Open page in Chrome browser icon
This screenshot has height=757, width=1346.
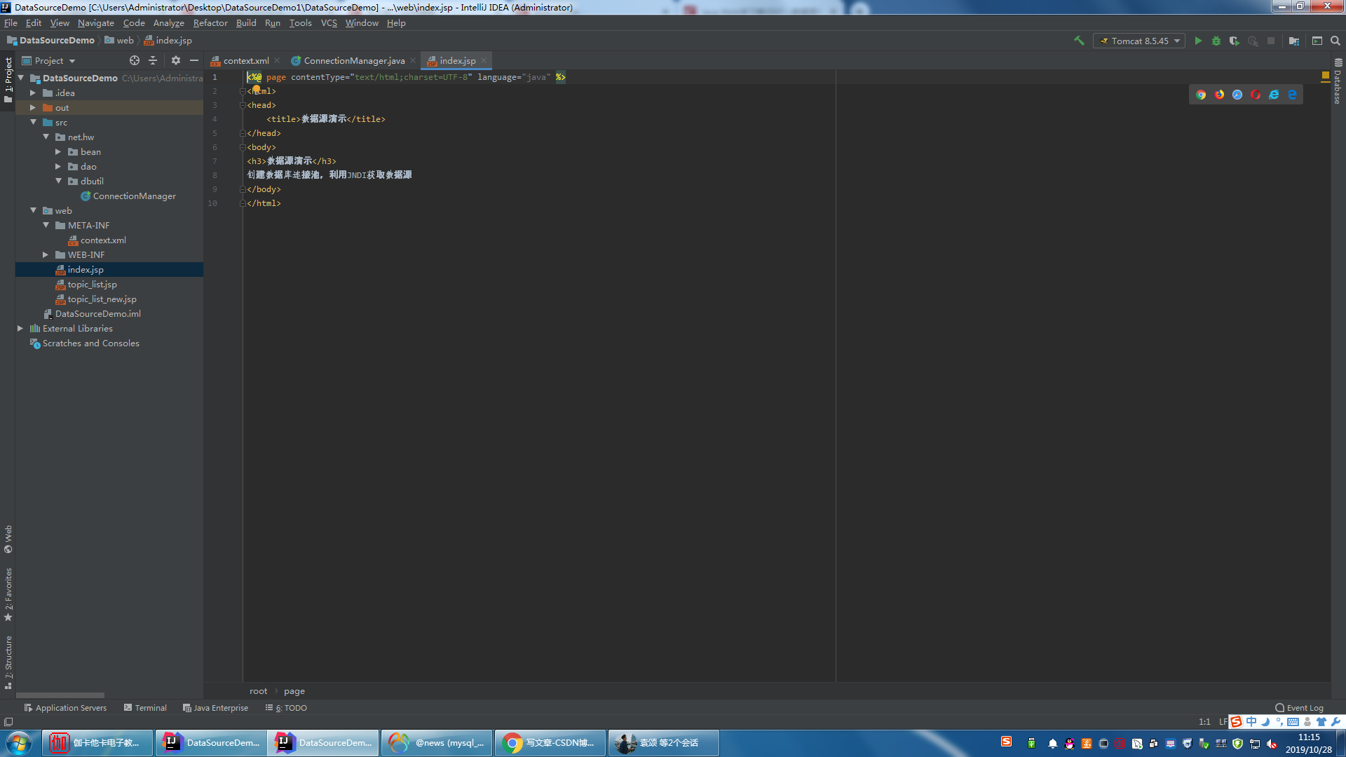1201,95
